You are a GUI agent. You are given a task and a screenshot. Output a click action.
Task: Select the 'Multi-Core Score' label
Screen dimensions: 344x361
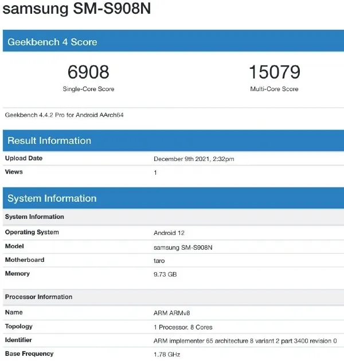tap(274, 89)
